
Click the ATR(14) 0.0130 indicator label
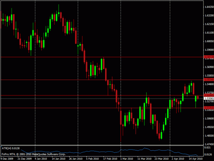[11, 148]
